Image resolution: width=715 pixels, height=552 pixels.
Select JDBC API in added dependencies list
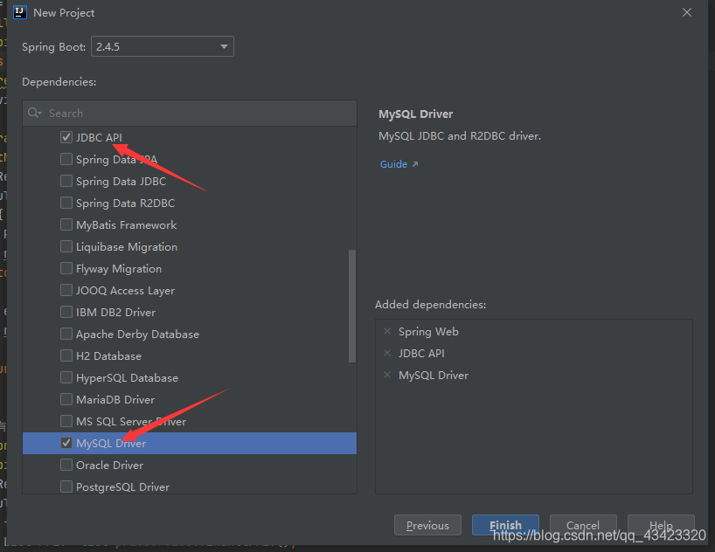(421, 353)
